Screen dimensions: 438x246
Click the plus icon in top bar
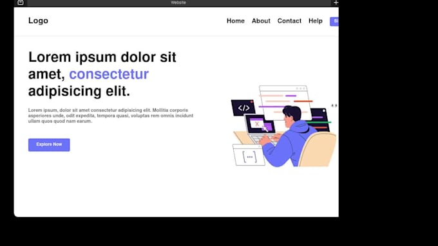point(336,3)
